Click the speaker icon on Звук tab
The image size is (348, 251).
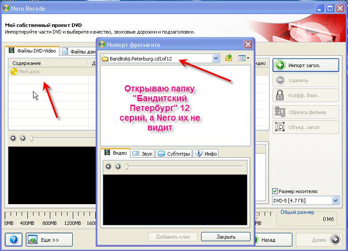(x=135, y=153)
